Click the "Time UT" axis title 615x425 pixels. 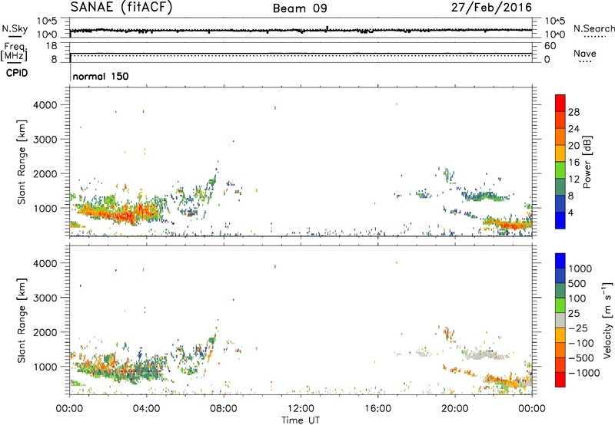(x=301, y=420)
